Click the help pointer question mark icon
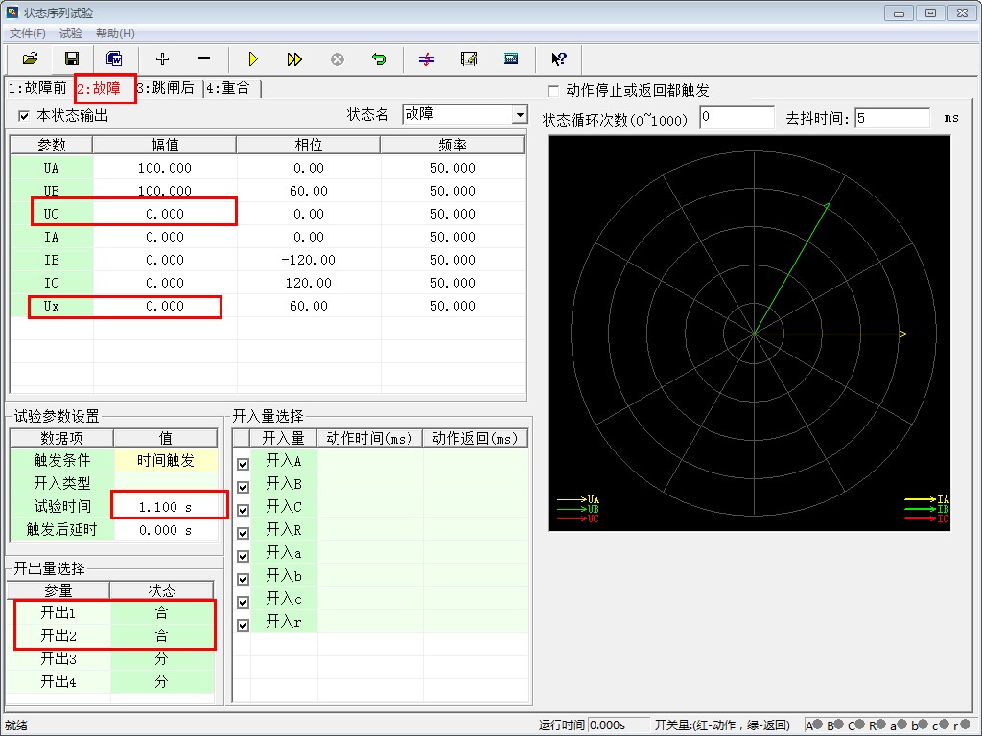 coord(559,58)
